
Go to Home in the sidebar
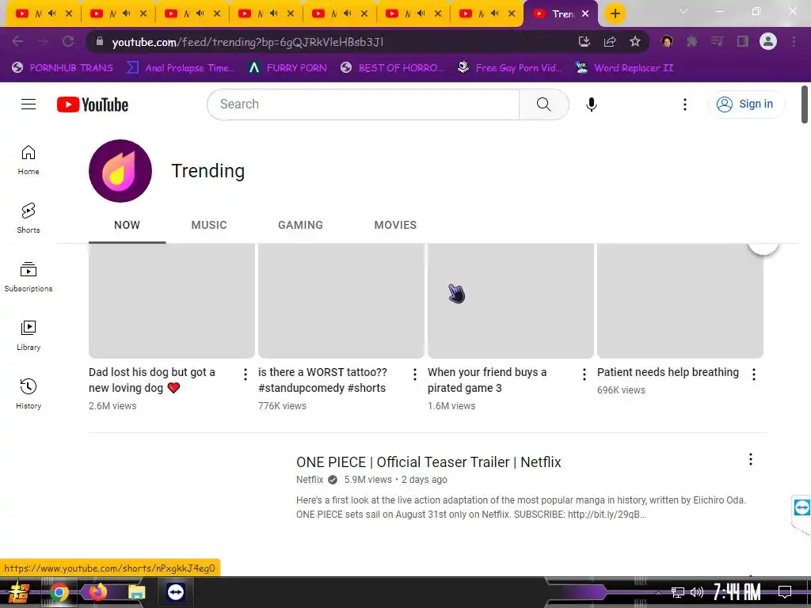tap(29, 160)
